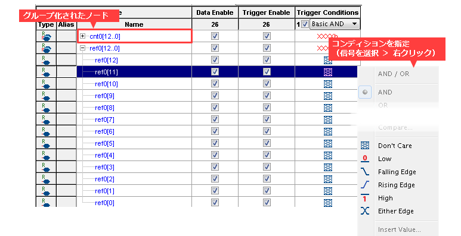Click the register type icon for ref0[9]

[x=45, y=96]
